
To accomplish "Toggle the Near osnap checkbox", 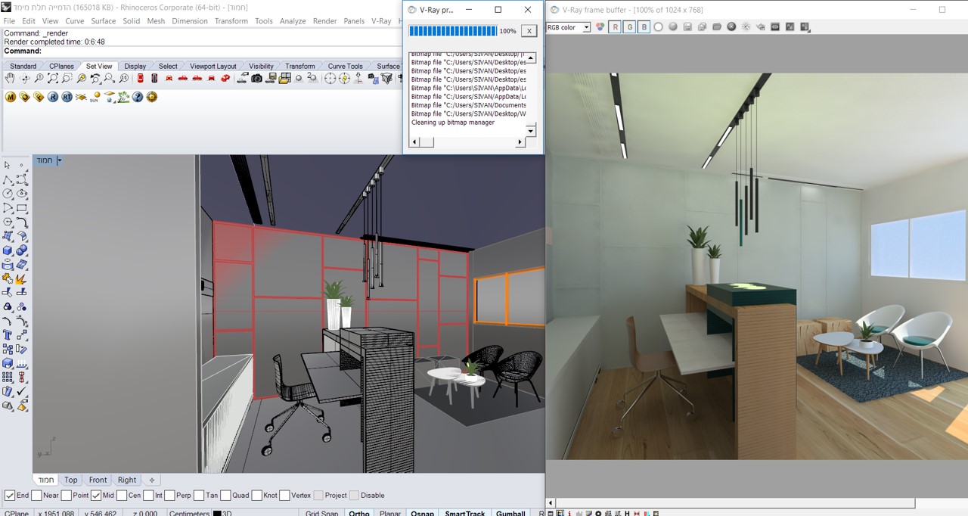I will [36, 496].
